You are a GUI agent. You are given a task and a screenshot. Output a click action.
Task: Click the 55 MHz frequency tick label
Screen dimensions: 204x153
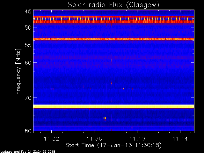[x=28, y=45]
